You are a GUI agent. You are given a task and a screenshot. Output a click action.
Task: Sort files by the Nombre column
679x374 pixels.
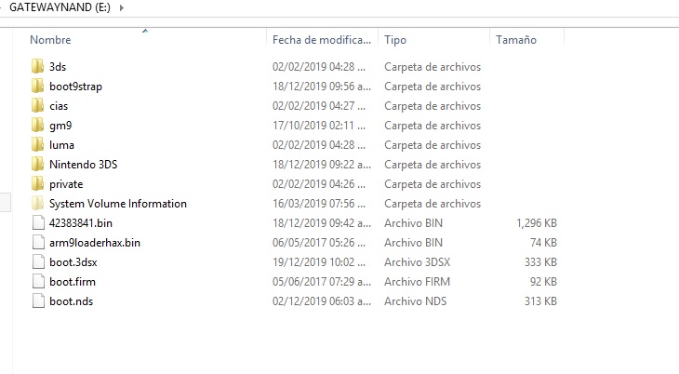(x=50, y=40)
